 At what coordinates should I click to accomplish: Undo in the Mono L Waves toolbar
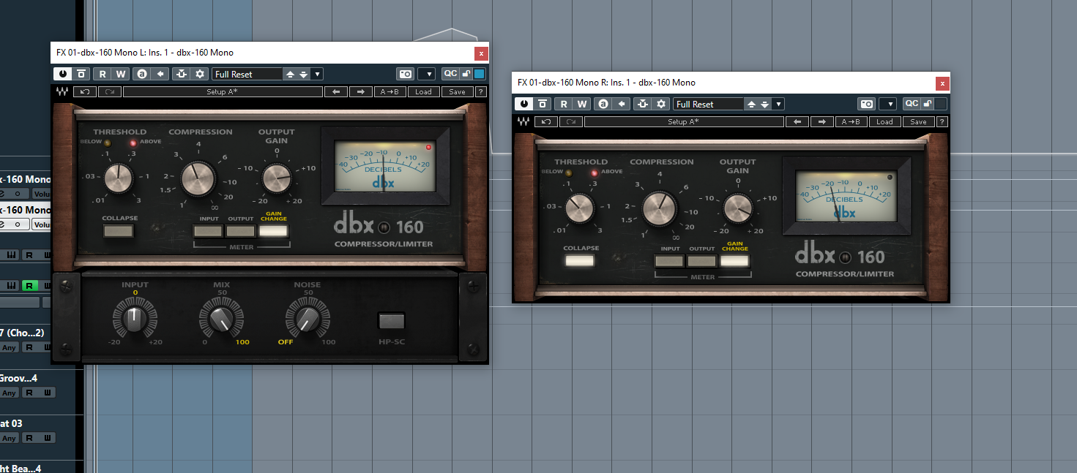point(86,92)
